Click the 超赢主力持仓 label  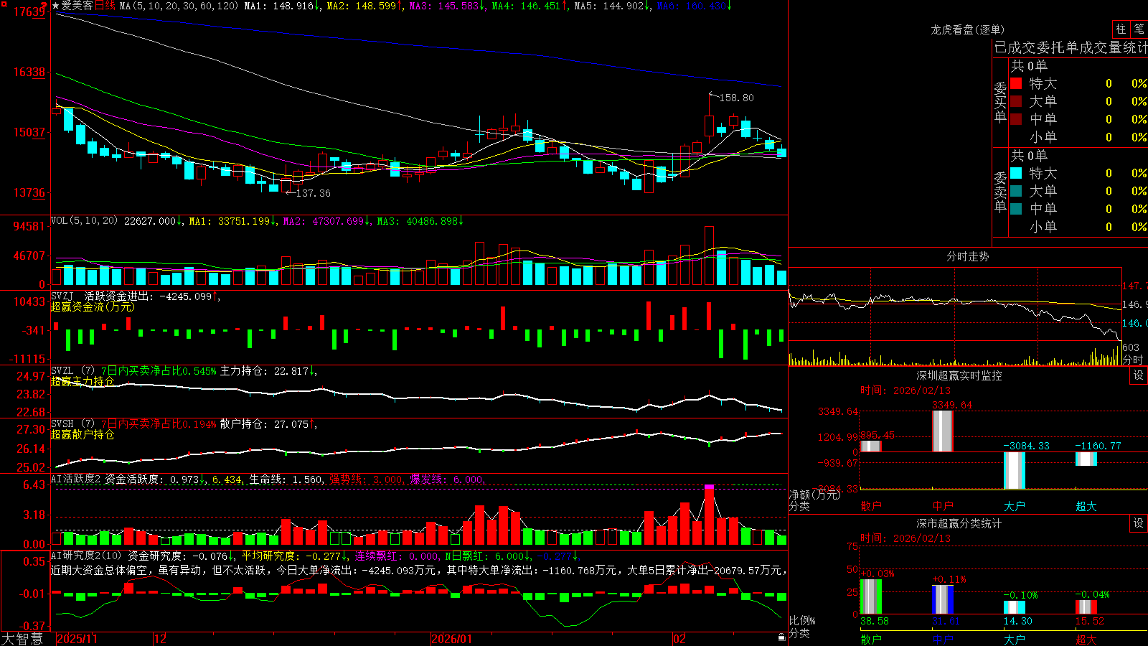coord(83,381)
